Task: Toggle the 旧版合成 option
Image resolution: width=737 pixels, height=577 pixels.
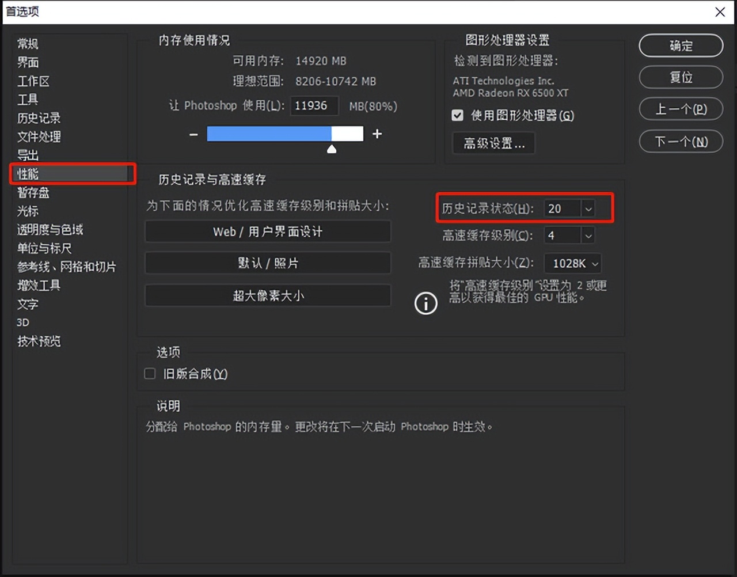Action: pos(150,373)
